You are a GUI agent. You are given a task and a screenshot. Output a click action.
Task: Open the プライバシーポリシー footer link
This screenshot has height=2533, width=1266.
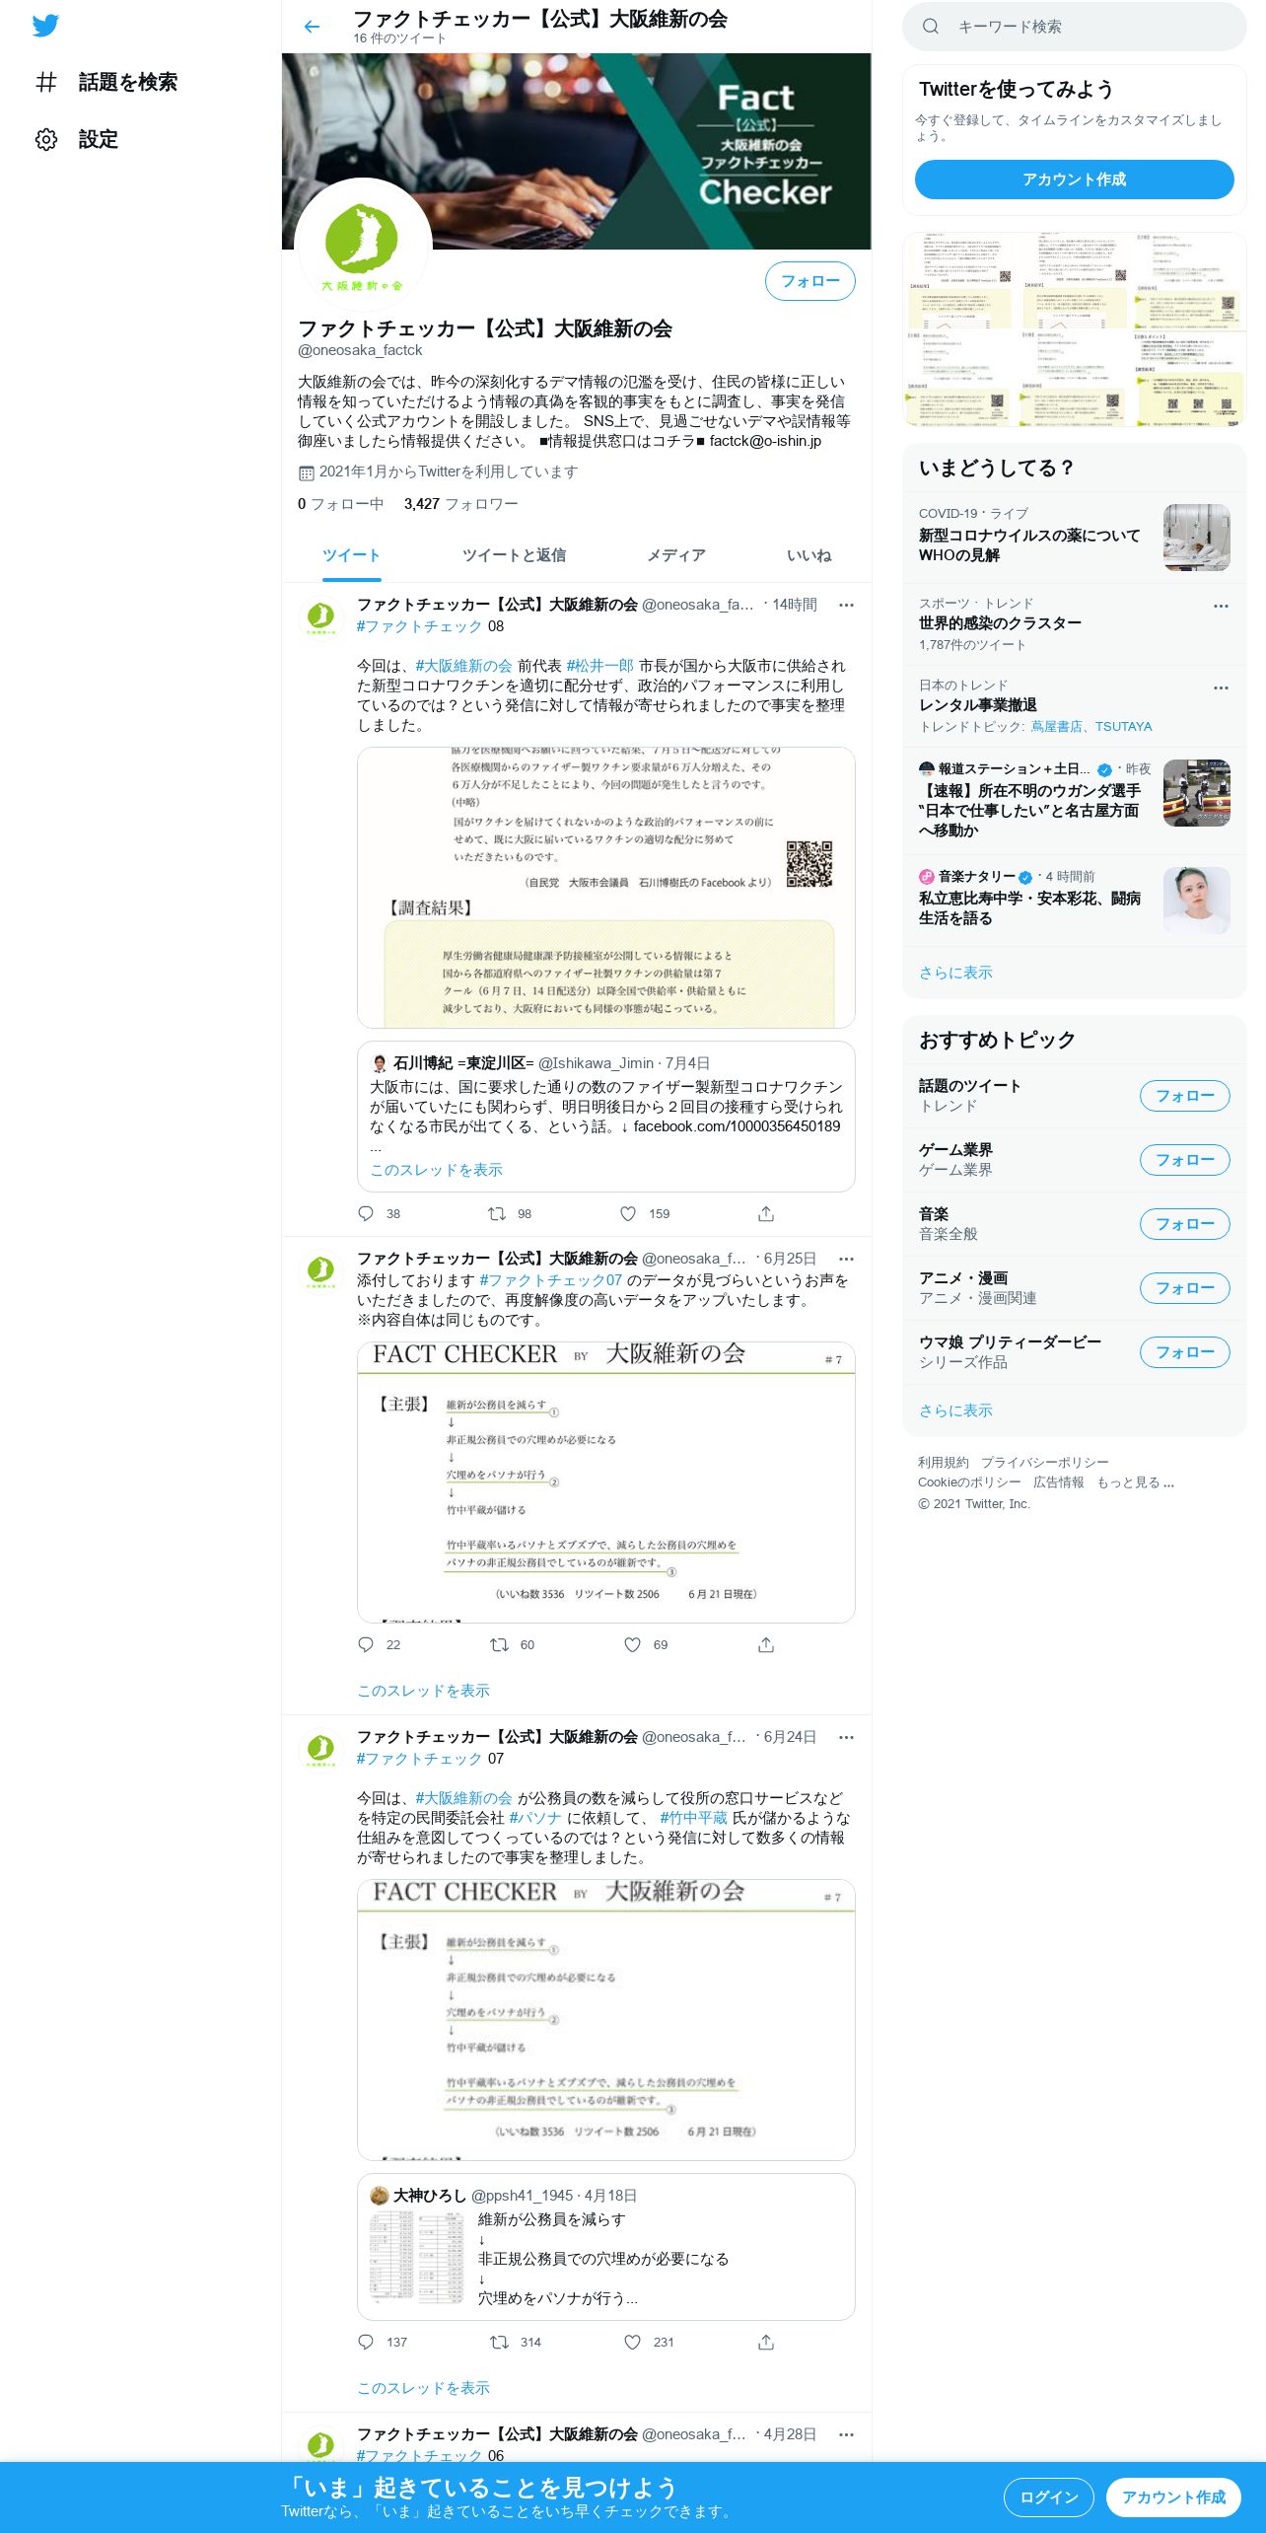[1044, 1463]
